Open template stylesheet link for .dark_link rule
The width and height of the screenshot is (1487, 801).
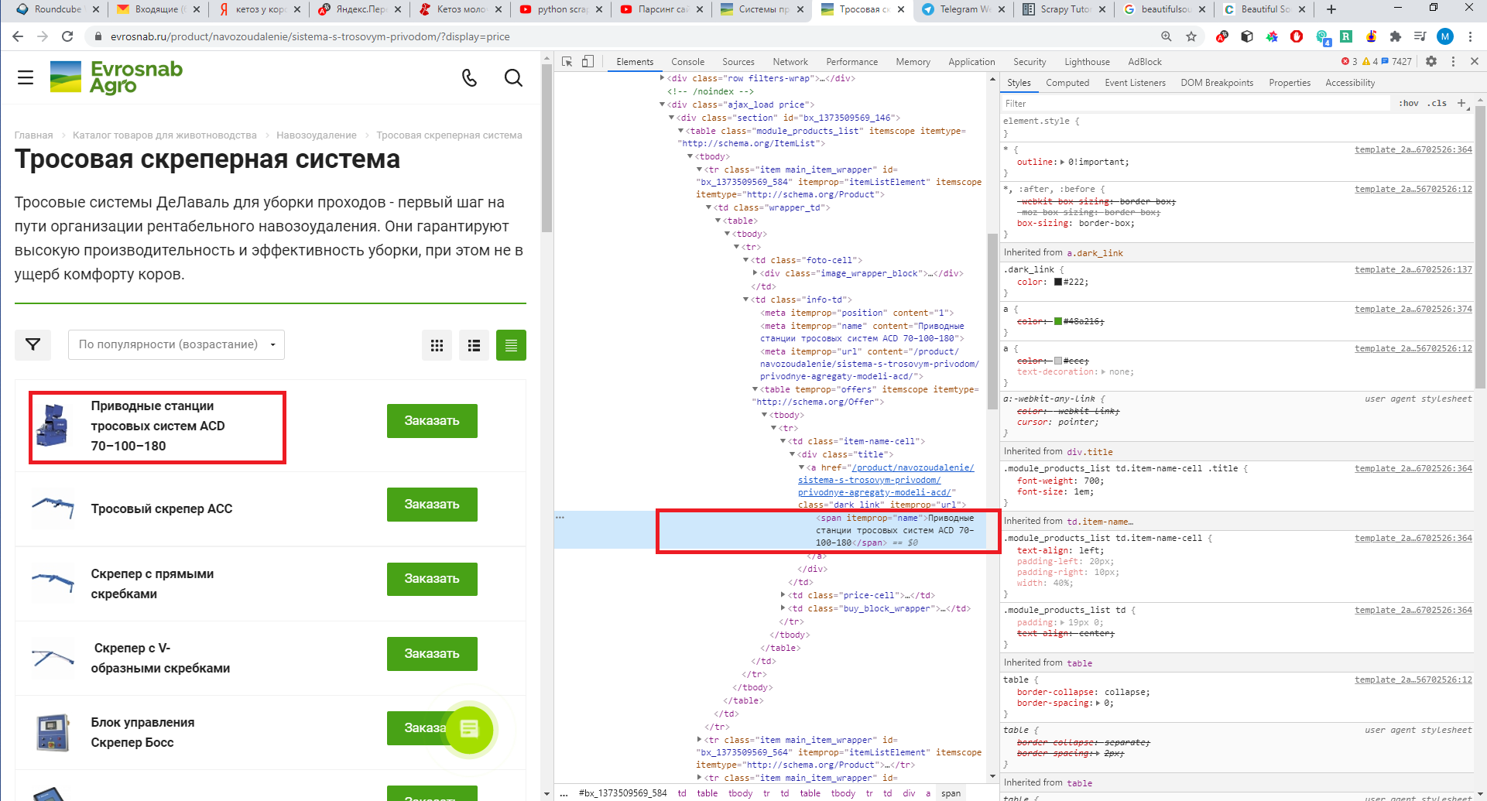[x=1413, y=269]
